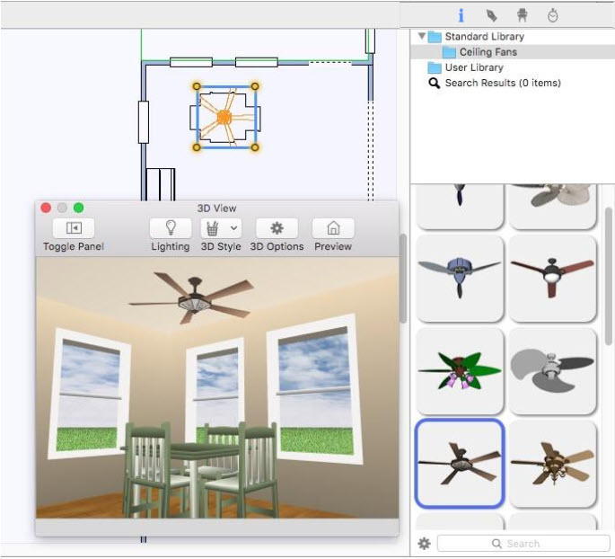This screenshot has width=615, height=559.
Task: Open Search Results (0 items)
Action: click(494, 83)
